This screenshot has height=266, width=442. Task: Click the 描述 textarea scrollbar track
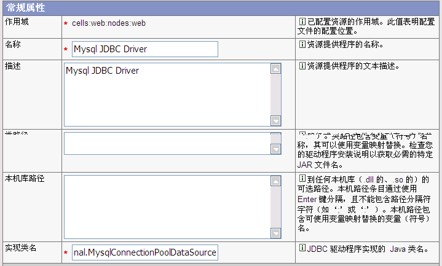(x=275, y=95)
